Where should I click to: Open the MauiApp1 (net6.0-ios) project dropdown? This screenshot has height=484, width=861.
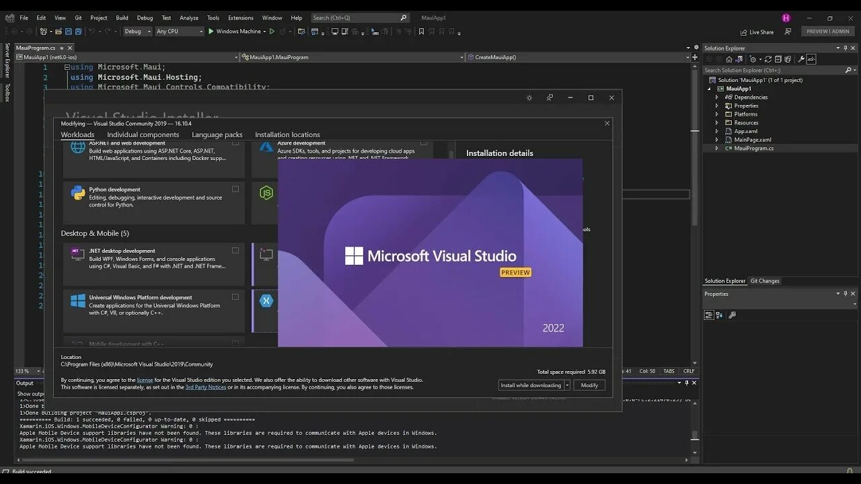point(128,57)
